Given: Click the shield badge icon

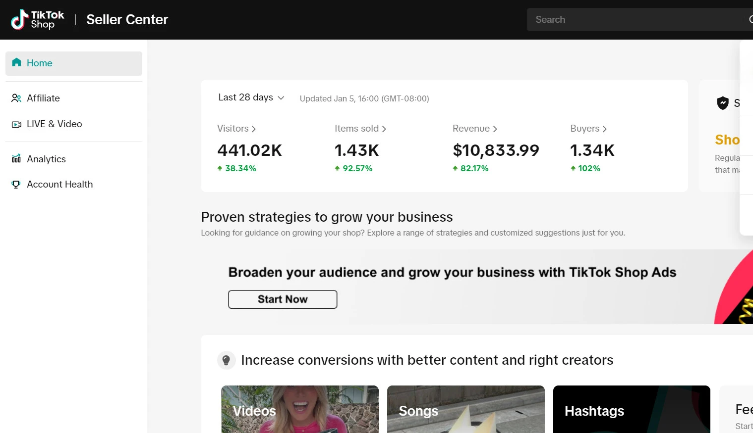Looking at the screenshot, I should click(x=723, y=103).
